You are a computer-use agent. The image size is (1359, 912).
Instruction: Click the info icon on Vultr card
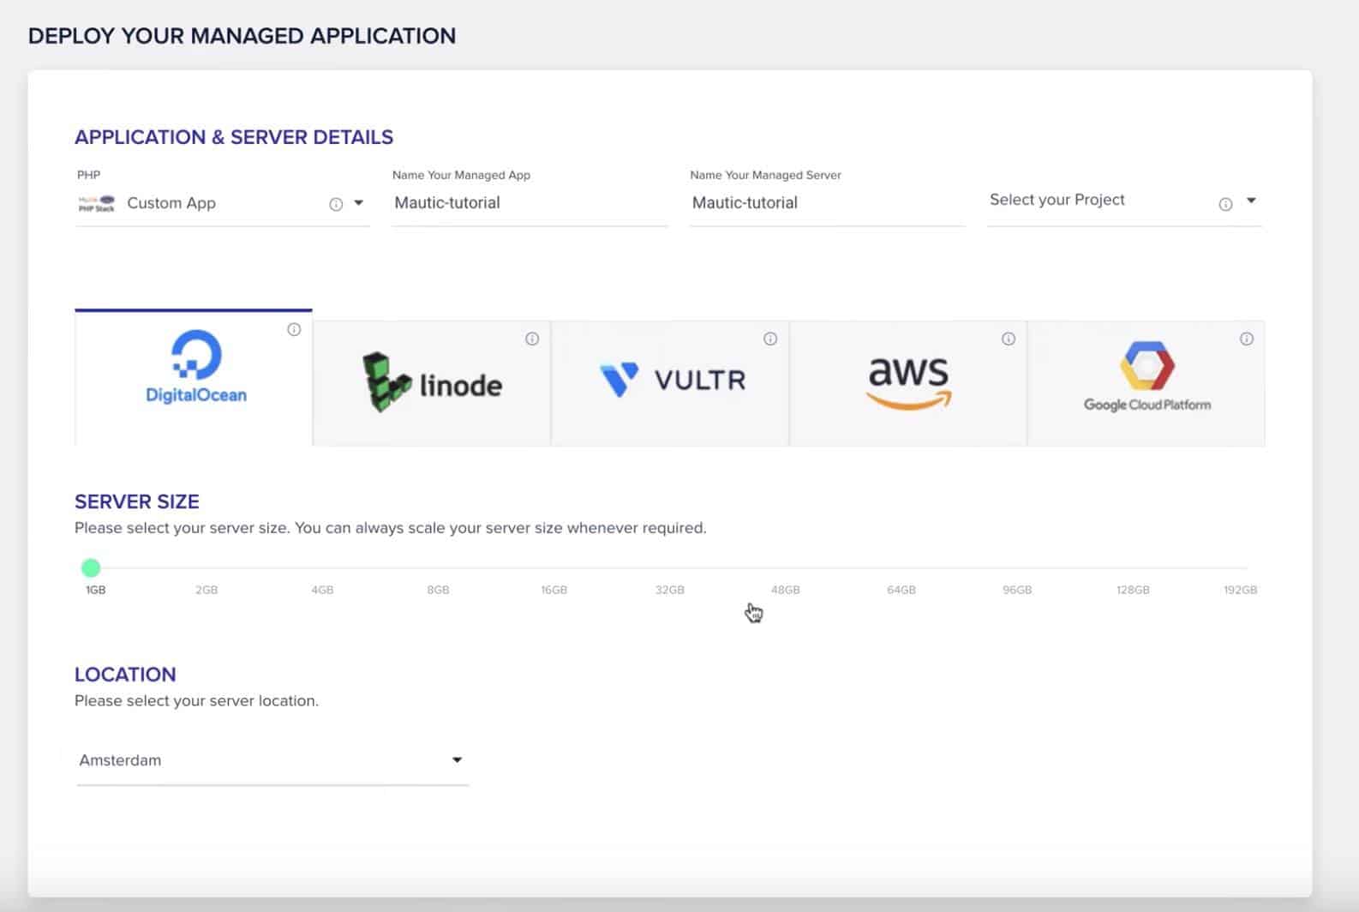click(770, 339)
